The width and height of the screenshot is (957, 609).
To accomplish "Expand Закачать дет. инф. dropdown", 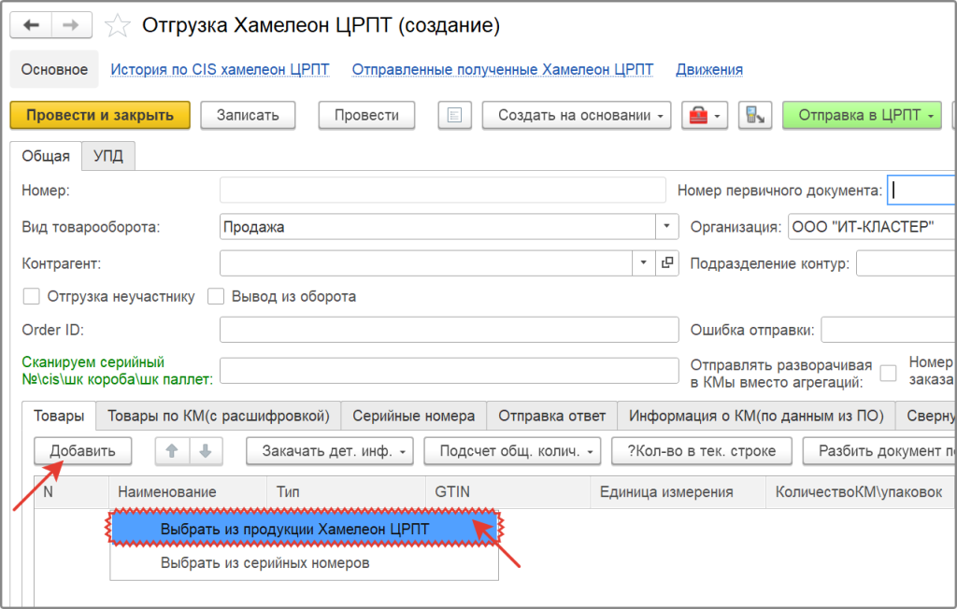I will pos(330,451).
